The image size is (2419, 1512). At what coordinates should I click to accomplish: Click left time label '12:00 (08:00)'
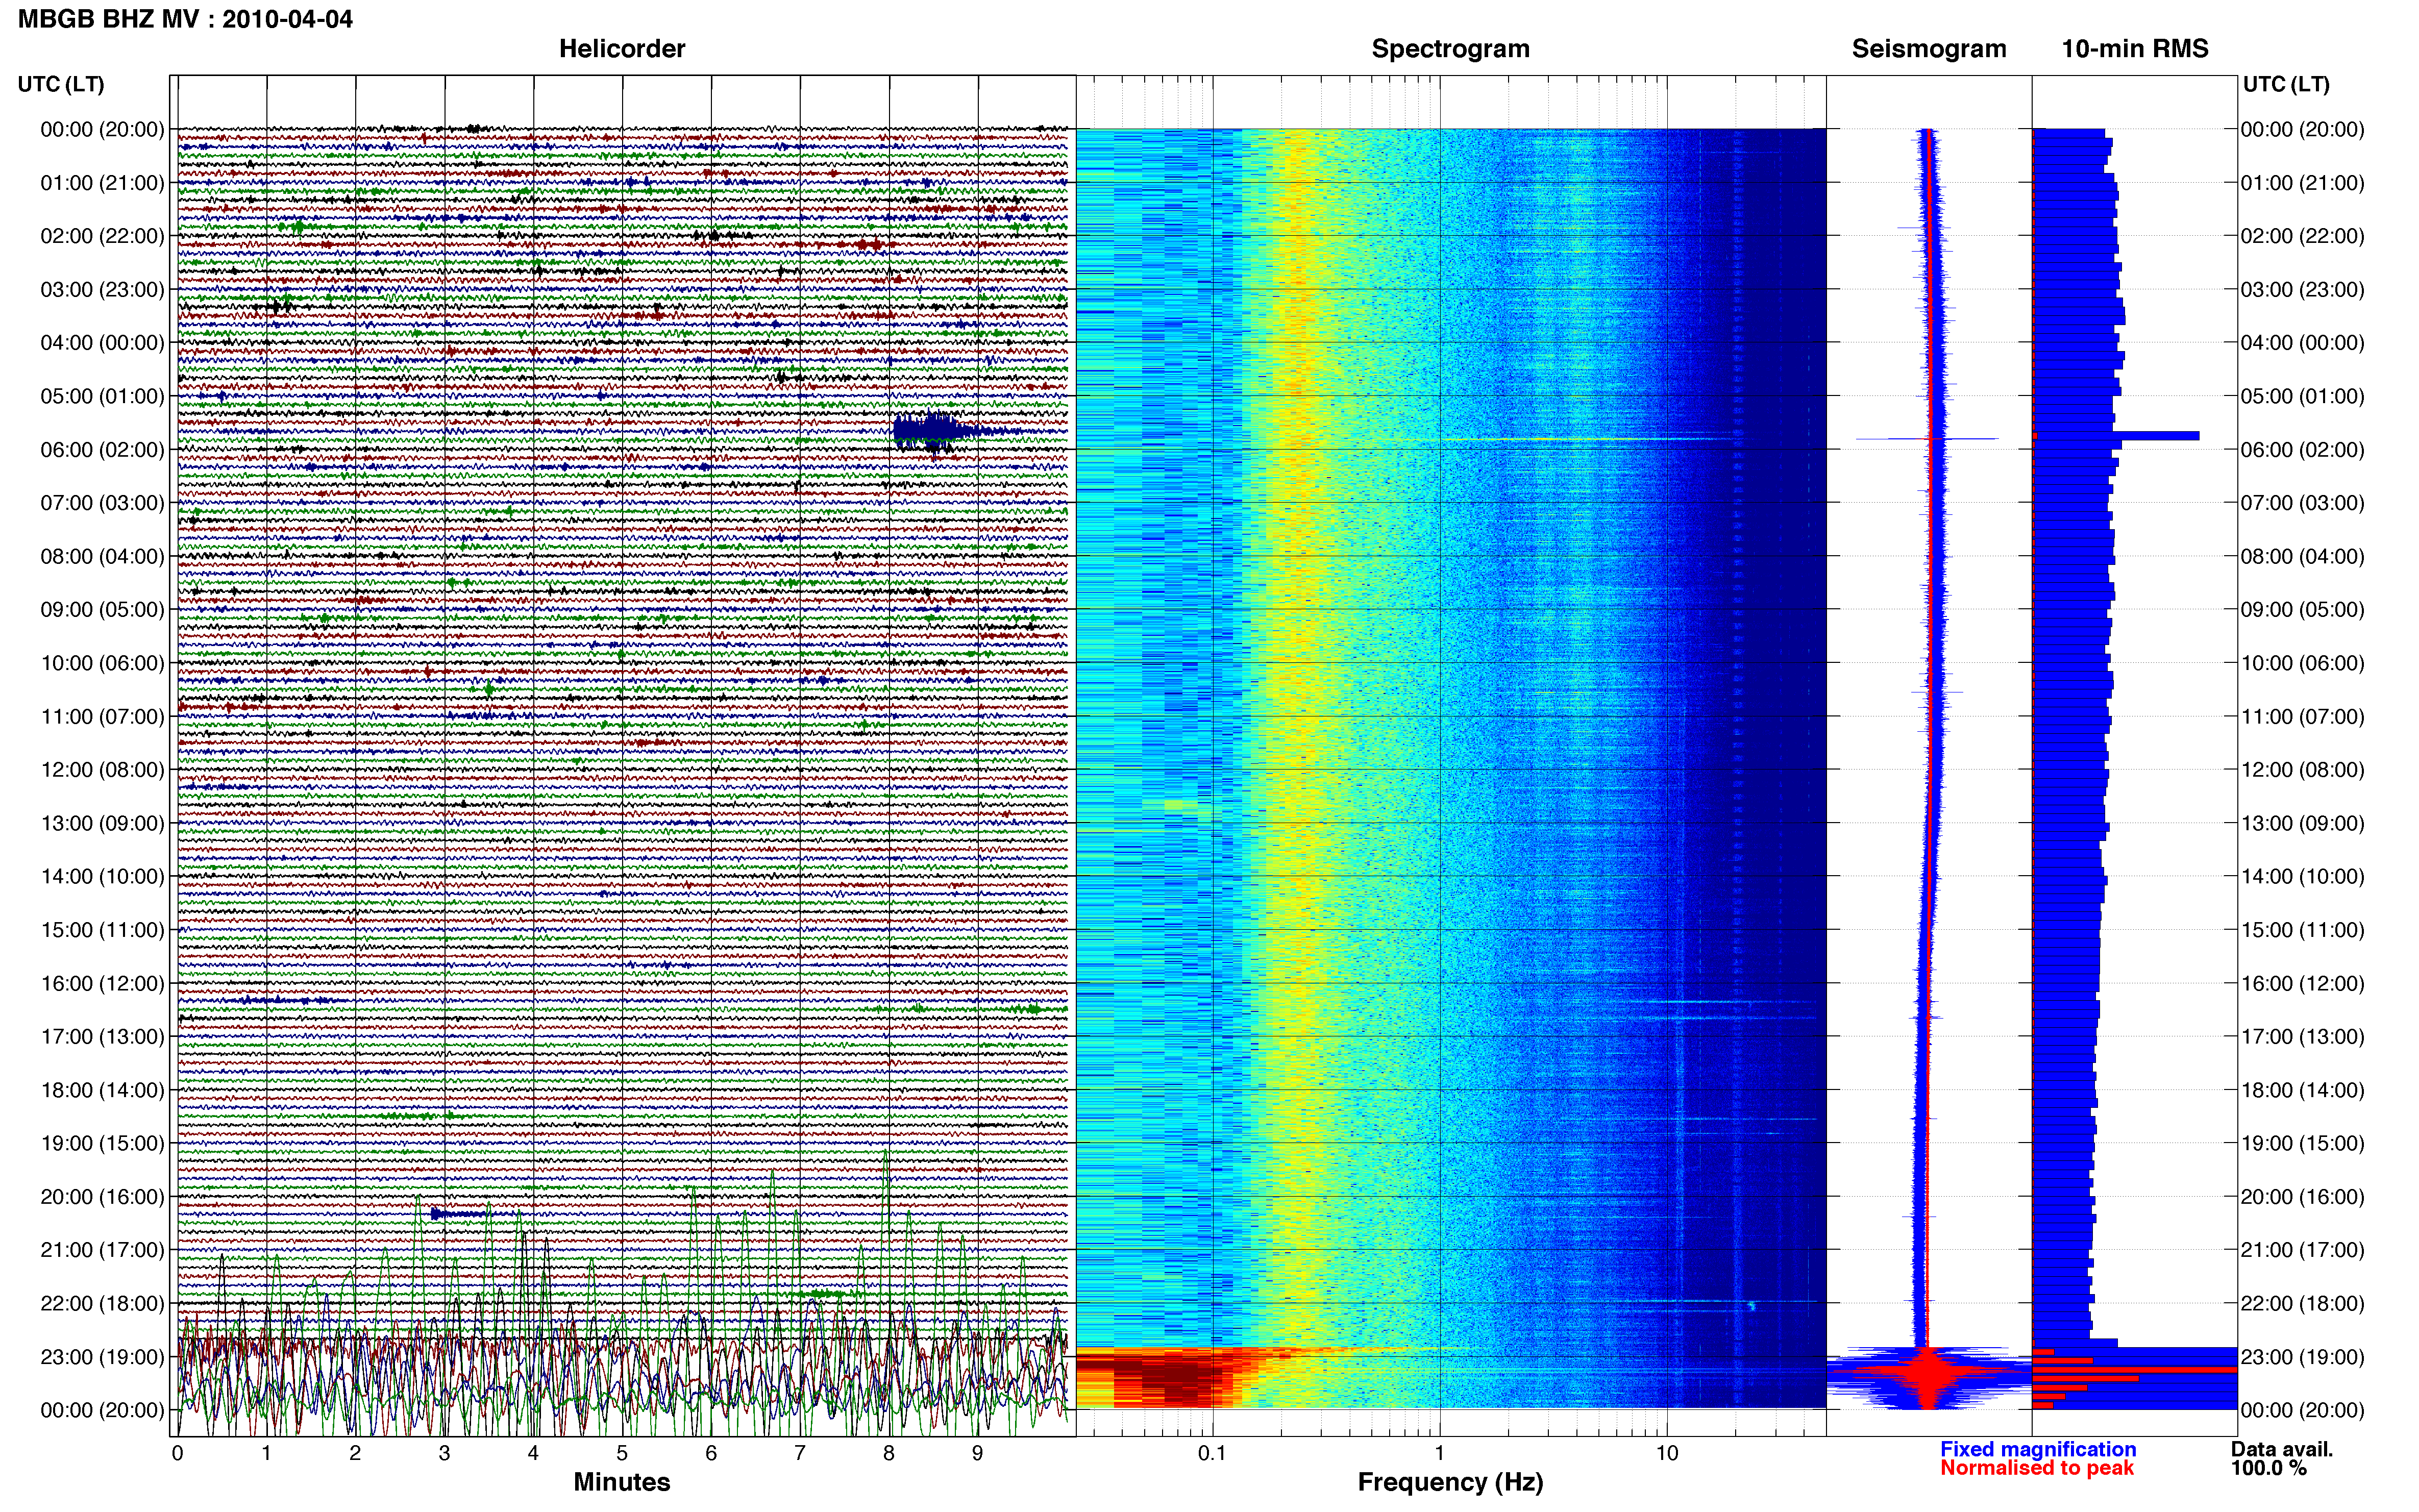pyautogui.click(x=102, y=770)
